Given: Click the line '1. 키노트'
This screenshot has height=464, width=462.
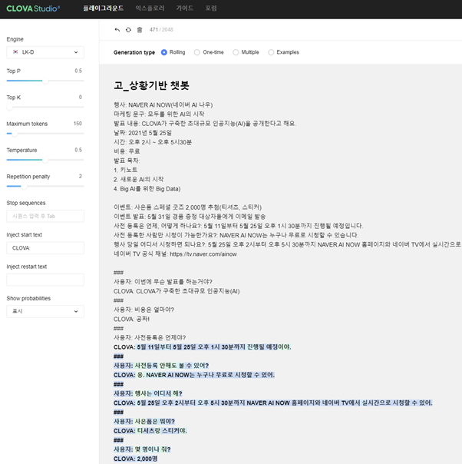Looking at the screenshot, I should click(125, 170).
